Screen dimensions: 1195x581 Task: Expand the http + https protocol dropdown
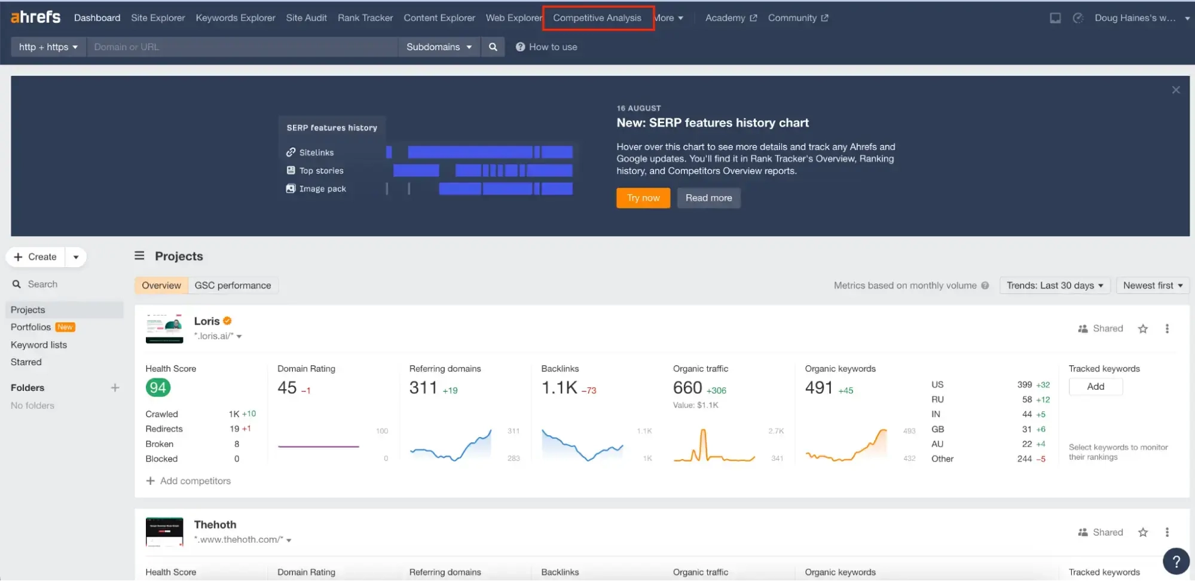[48, 47]
